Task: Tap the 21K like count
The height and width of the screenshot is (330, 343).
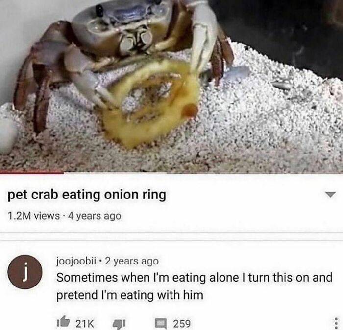Action: pyautogui.click(x=85, y=324)
